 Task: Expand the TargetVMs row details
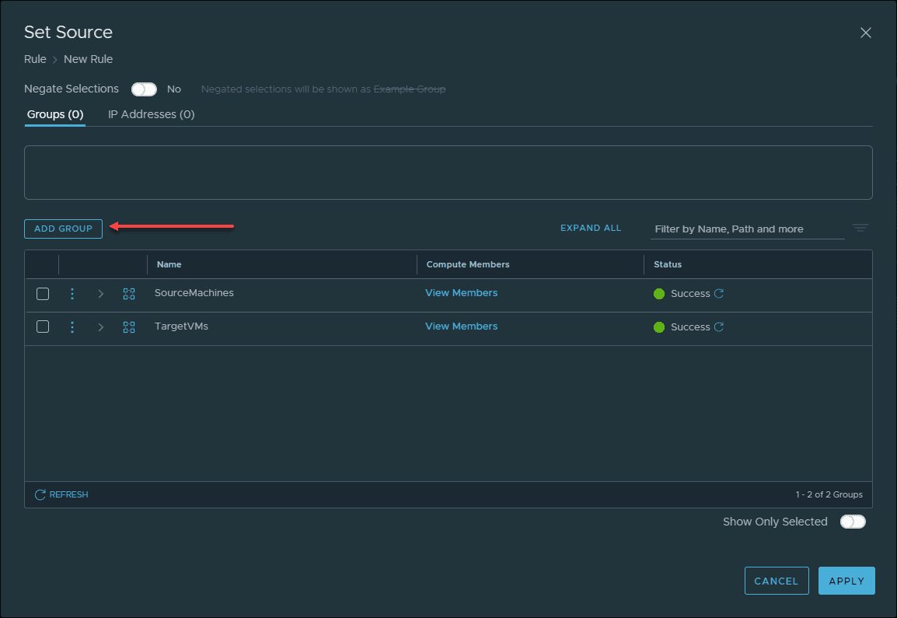[101, 327]
